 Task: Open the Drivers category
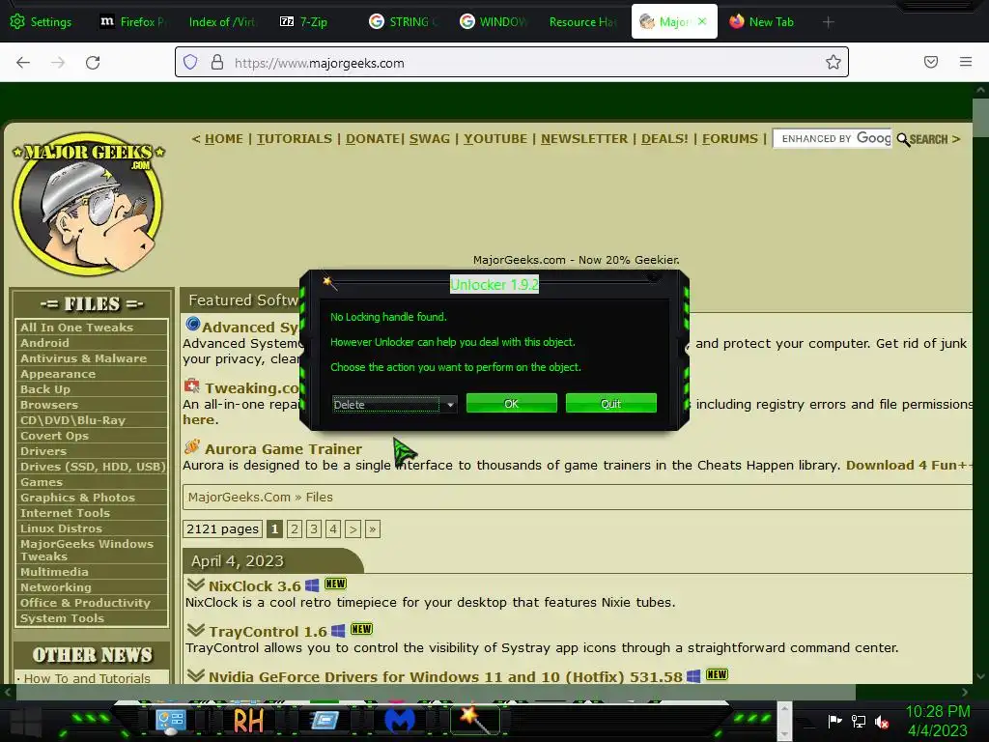click(x=92, y=451)
